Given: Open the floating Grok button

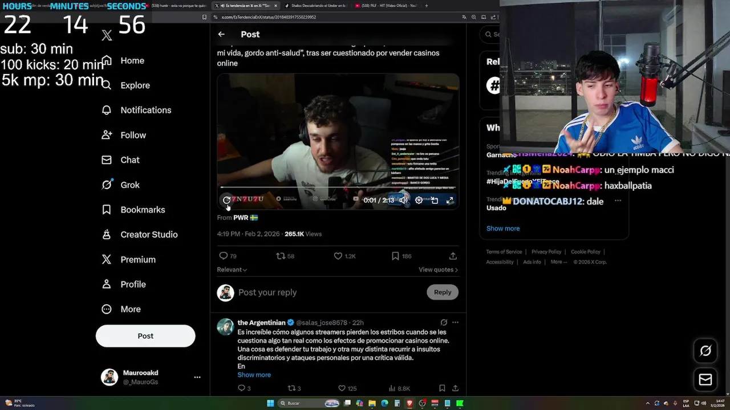Looking at the screenshot, I should [705, 351].
